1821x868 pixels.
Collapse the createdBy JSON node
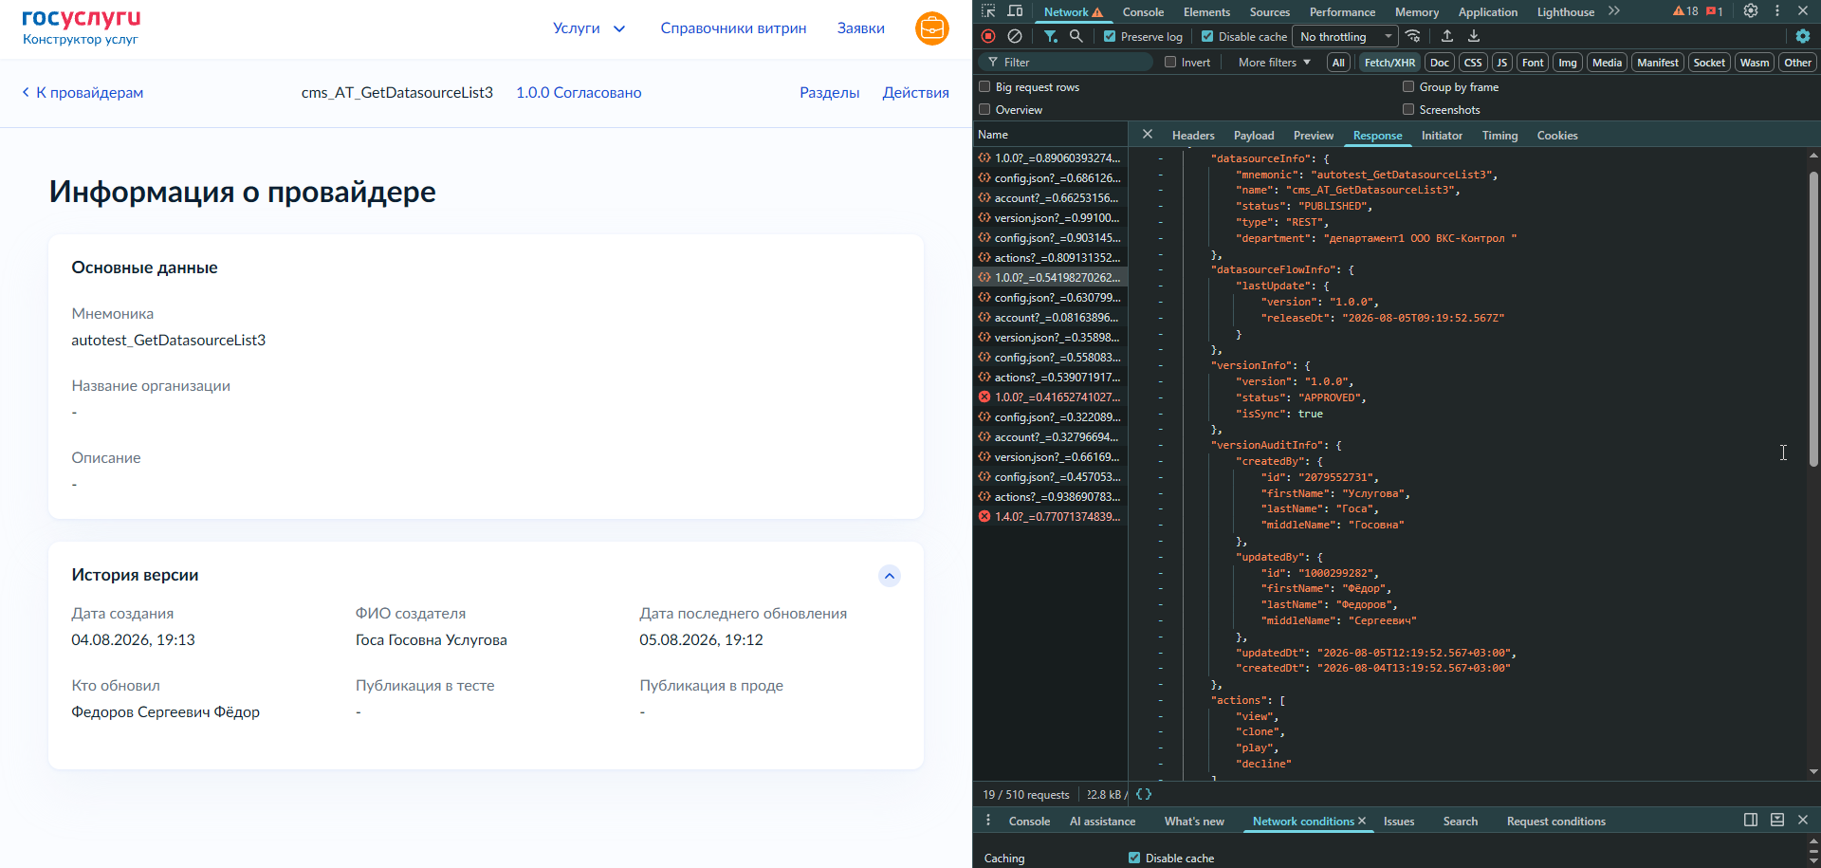tap(1160, 461)
